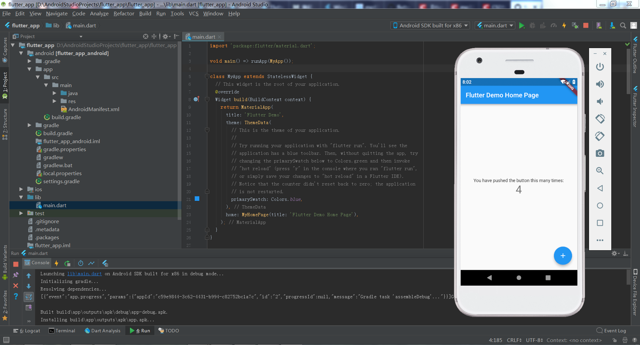Image resolution: width=640 pixels, height=345 pixels.
Task: Expand the .gradle folder
Action: click(x=29, y=61)
